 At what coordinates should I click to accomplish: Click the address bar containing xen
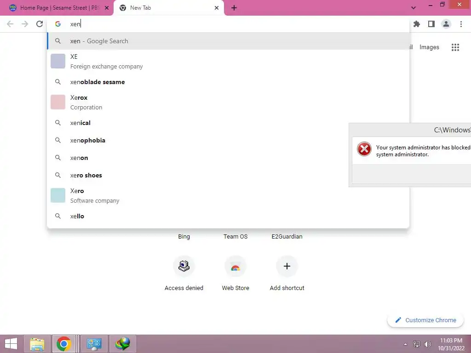click(x=228, y=24)
